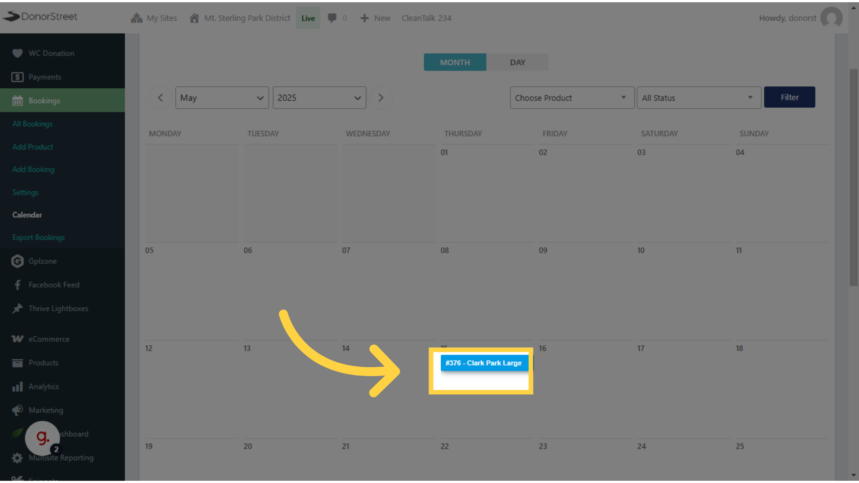Click the Marketing megaphone icon
Viewport: 859px width, 483px height.
[x=17, y=410]
